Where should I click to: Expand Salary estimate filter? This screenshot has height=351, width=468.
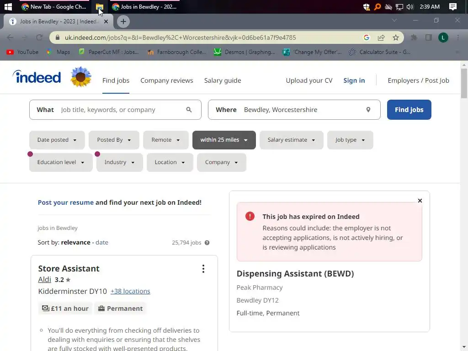coord(291,140)
